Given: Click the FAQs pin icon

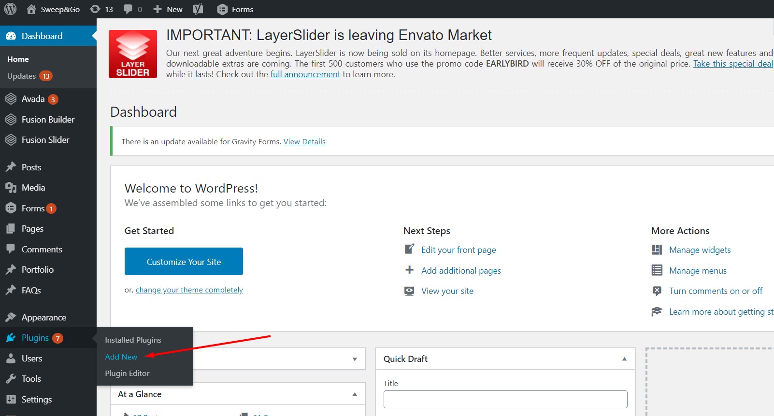Looking at the screenshot, I should pos(11,290).
